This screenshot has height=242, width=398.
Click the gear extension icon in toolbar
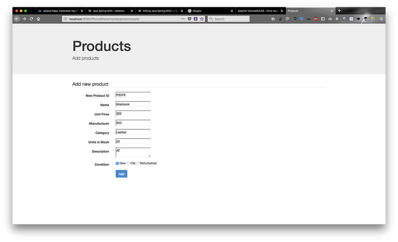[344, 19]
